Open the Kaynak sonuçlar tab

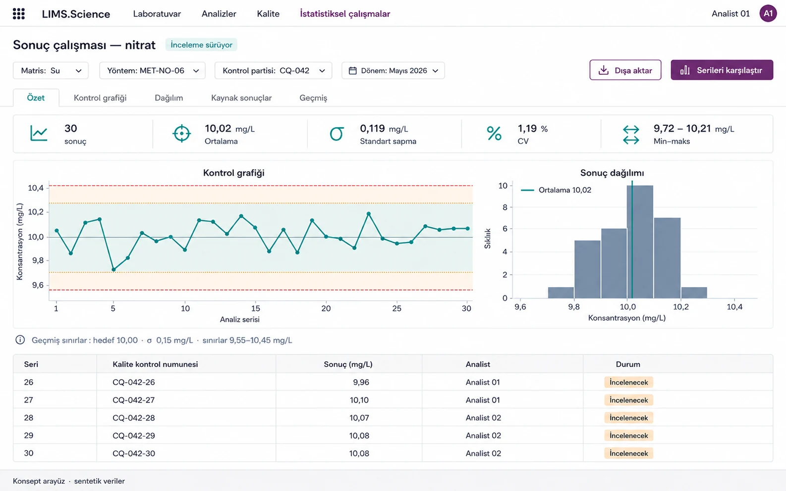(241, 98)
